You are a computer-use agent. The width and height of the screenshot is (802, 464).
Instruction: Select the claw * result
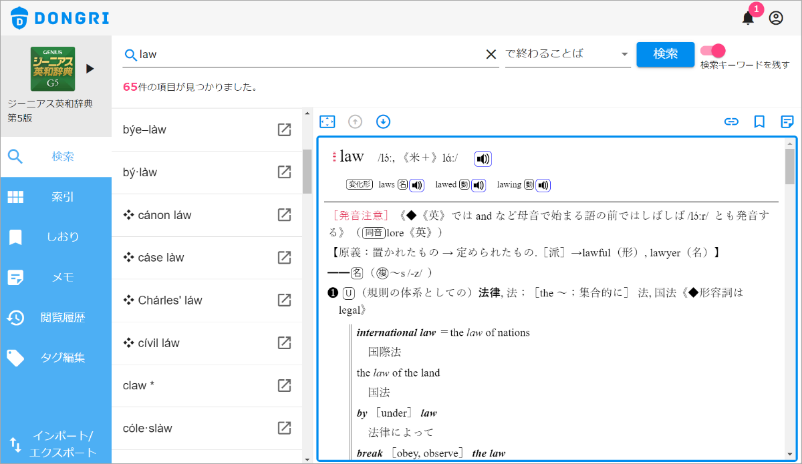pyautogui.click(x=207, y=385)
